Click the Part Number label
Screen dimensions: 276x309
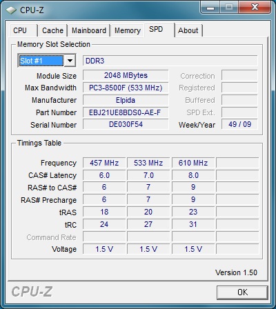point(56,112)
